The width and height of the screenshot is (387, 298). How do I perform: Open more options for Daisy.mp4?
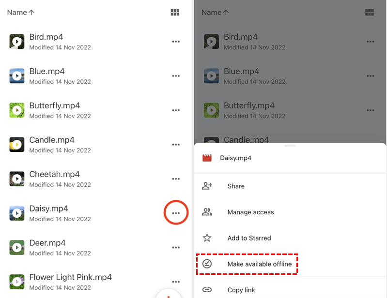click(176, 213)
